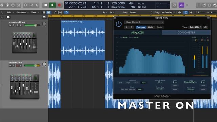Click the mastered tape pan knob

point(44,64)
